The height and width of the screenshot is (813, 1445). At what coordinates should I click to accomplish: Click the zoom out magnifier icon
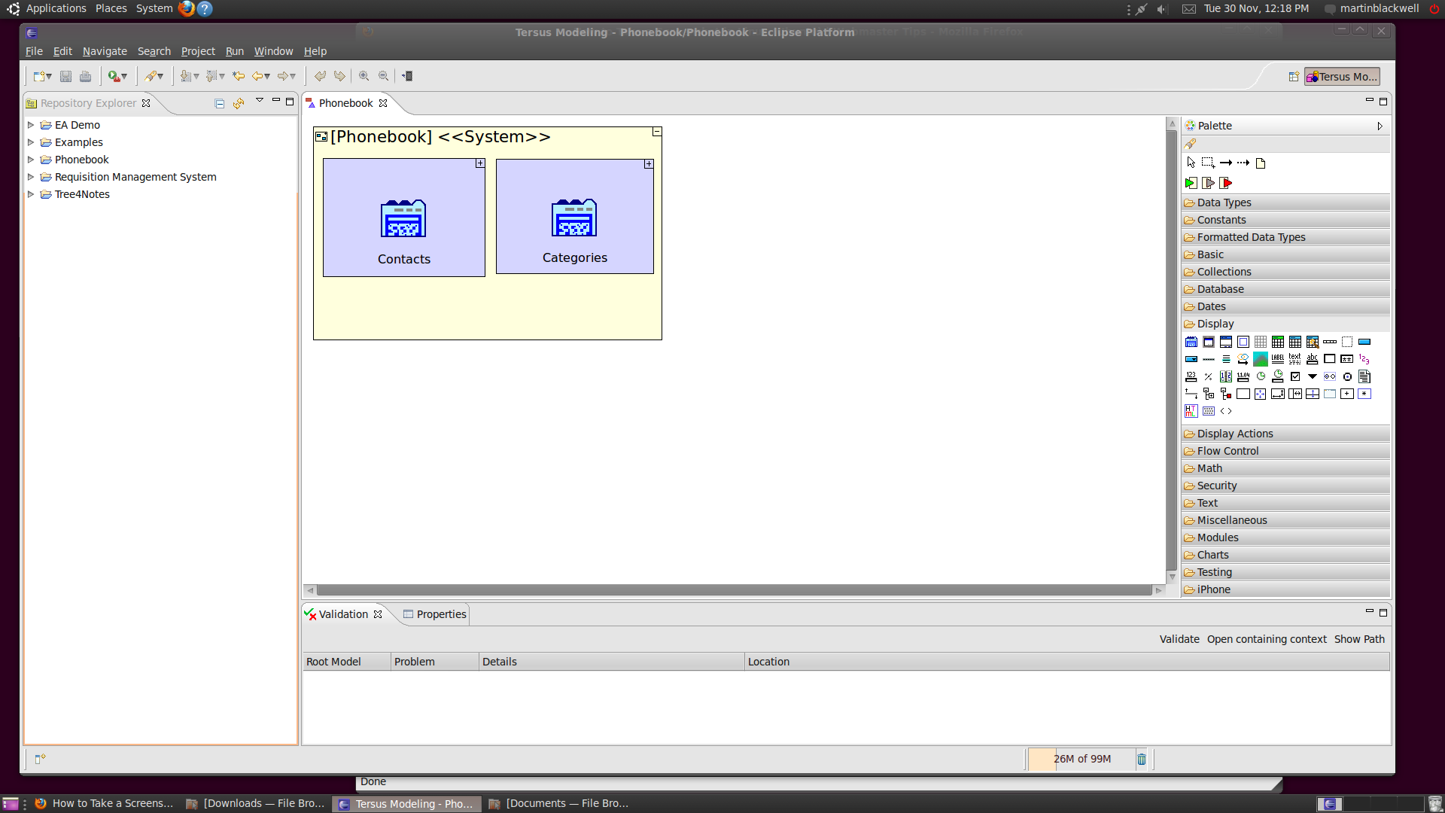point(384,76)
